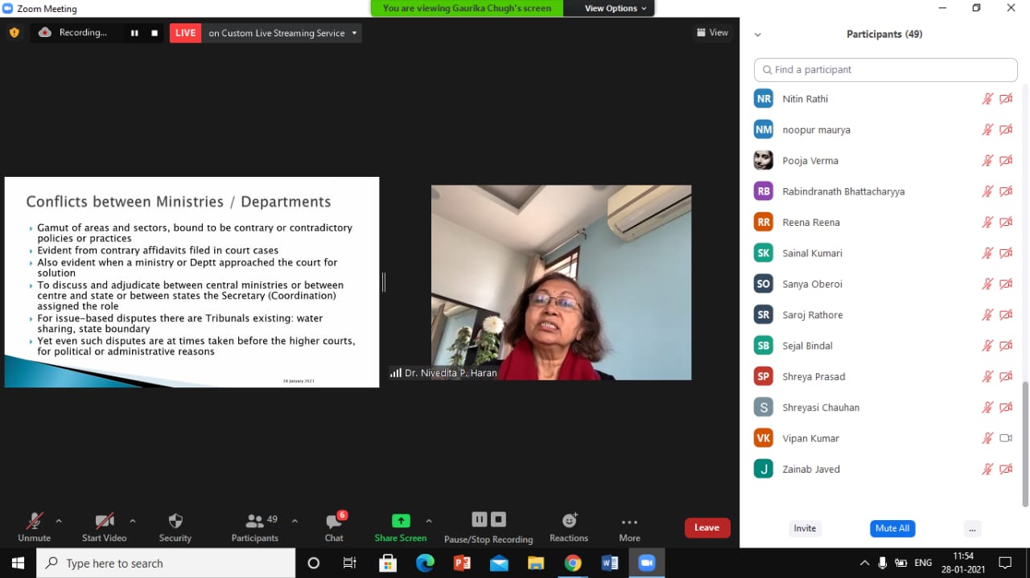Stop the recording from top bar
Screen dimensions: 1030x578
[x=154, y=33]
